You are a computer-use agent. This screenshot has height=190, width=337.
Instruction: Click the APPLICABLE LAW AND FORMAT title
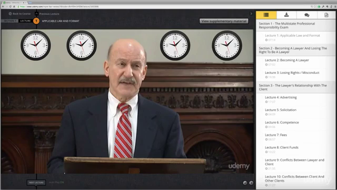(x=61, y=21)
